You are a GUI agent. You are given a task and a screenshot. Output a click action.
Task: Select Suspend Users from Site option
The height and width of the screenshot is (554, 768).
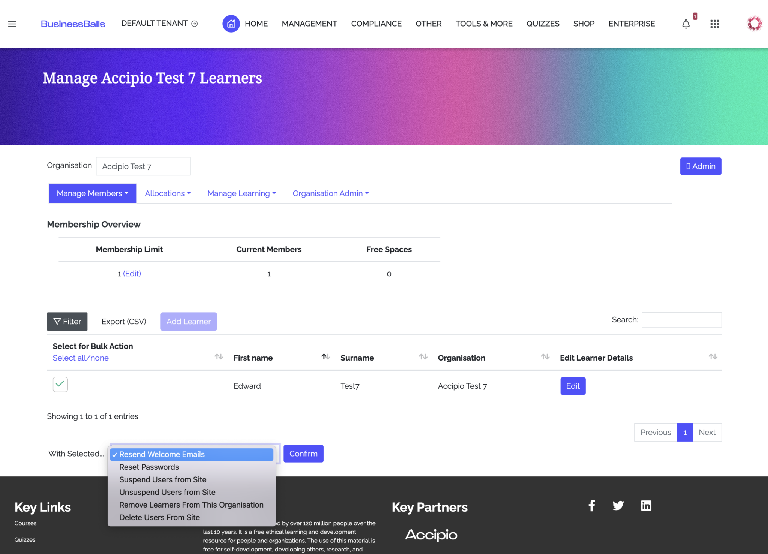coord(163,480)
